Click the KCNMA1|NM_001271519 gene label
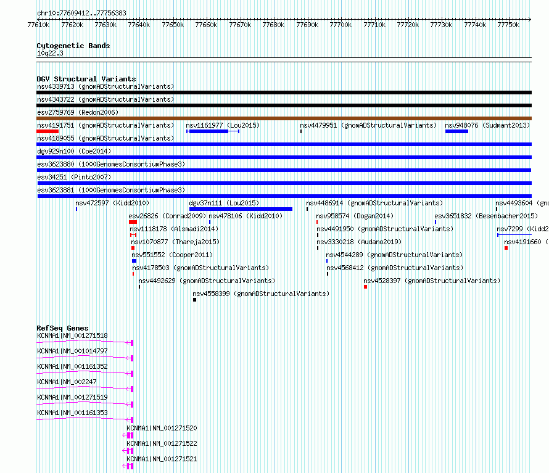 [x=72, y=397]
